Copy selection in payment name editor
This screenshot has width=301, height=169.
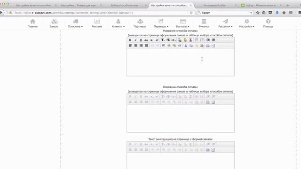click(x=191, y=46)
